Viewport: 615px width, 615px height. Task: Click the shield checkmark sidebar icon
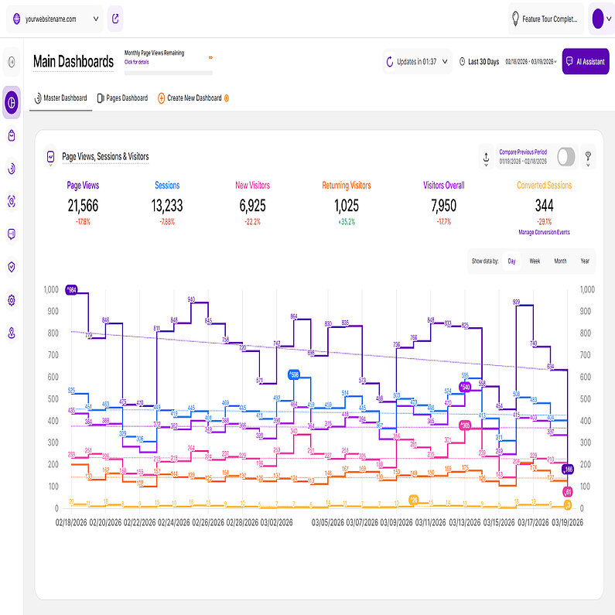tap(11, 267)
